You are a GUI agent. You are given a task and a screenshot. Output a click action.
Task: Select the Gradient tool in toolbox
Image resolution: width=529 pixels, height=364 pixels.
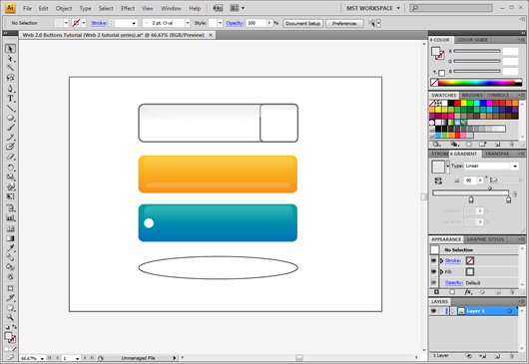point(10,238)
